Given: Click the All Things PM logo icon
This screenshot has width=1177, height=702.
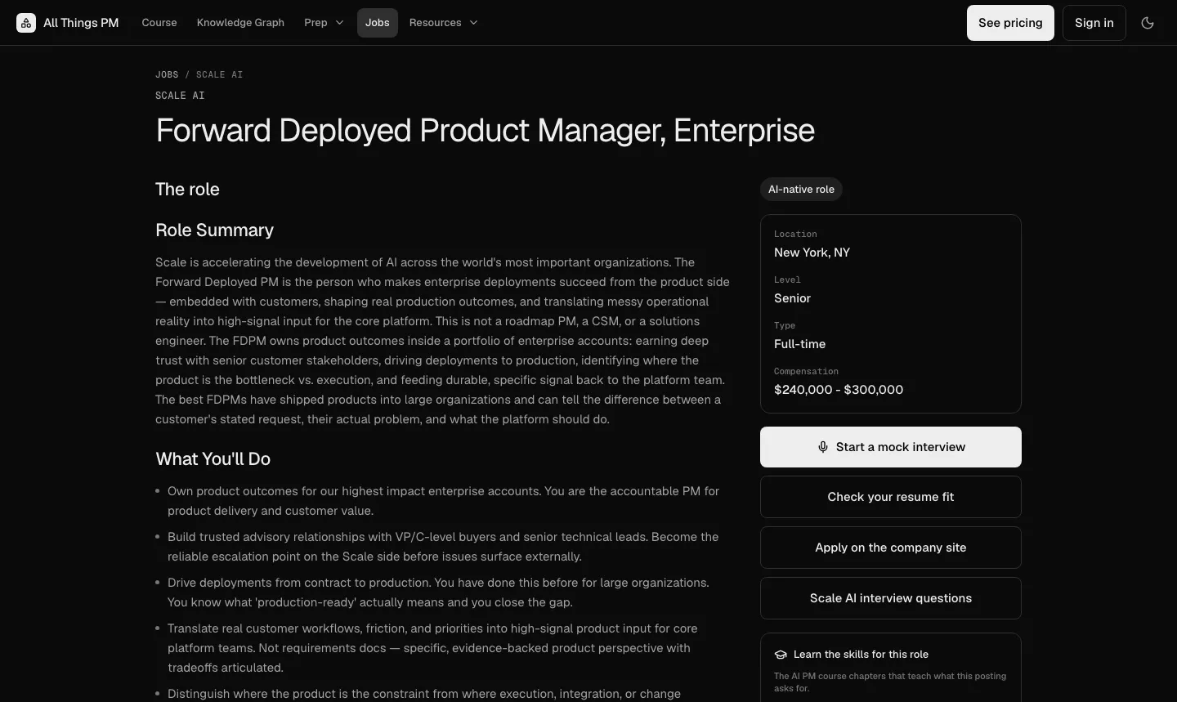Looking at the screenshot, I should click(26, 23).
